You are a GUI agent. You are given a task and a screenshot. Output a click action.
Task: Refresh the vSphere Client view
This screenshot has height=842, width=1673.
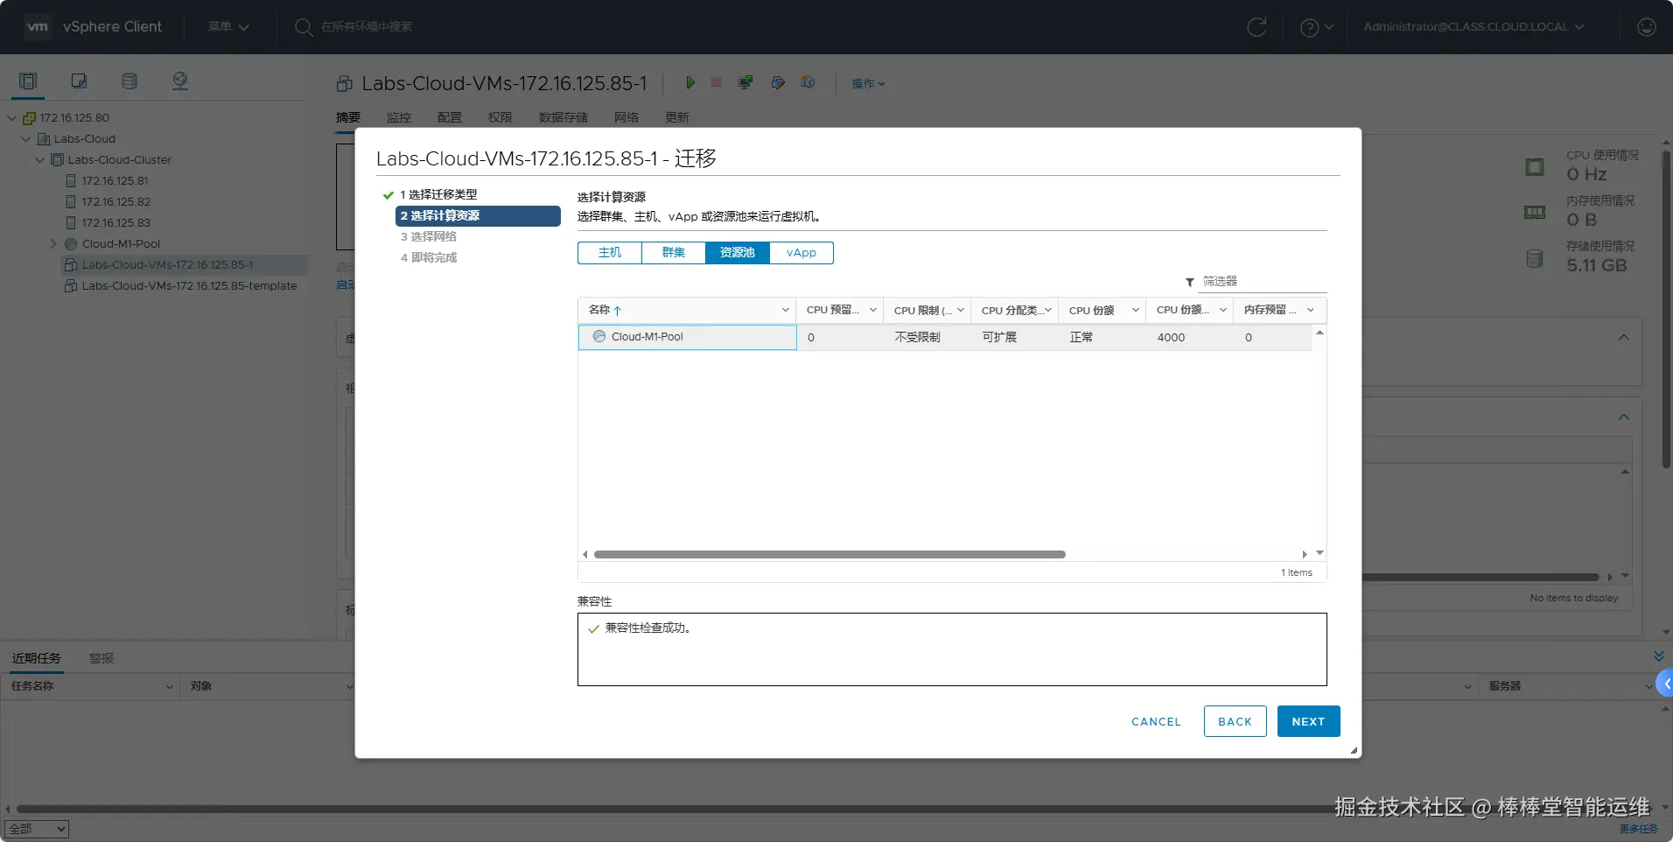1256,27
